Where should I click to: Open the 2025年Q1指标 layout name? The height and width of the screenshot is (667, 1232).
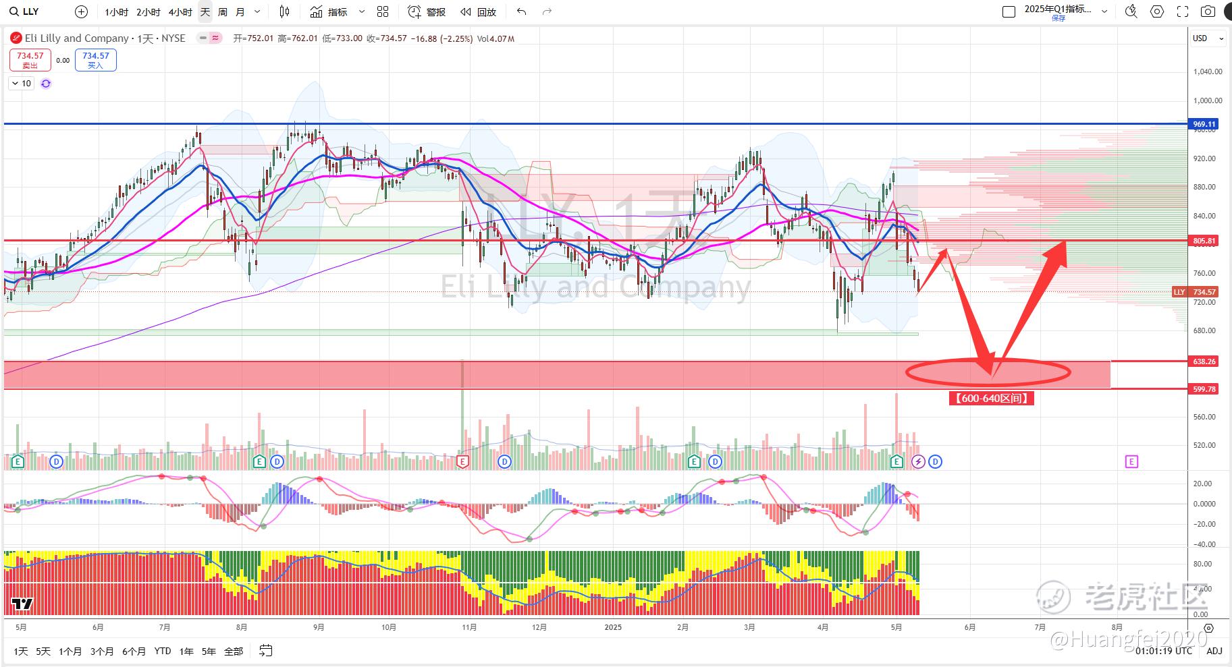tap(1058, 9)
